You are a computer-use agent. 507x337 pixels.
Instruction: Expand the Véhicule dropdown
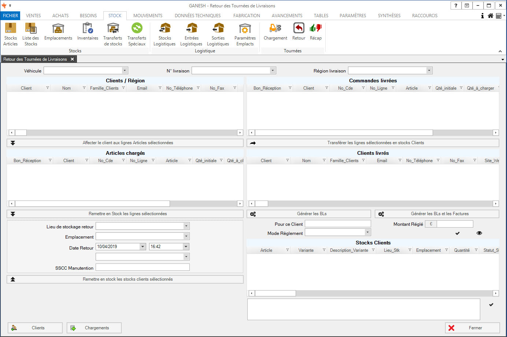(x=125, y=71)
